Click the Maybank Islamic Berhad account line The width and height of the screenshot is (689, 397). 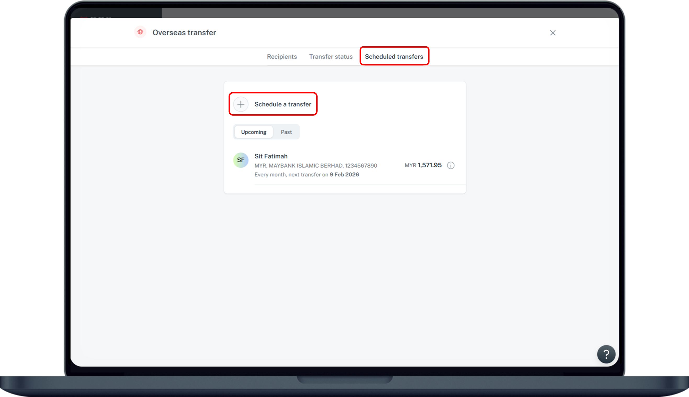[315, 166]
